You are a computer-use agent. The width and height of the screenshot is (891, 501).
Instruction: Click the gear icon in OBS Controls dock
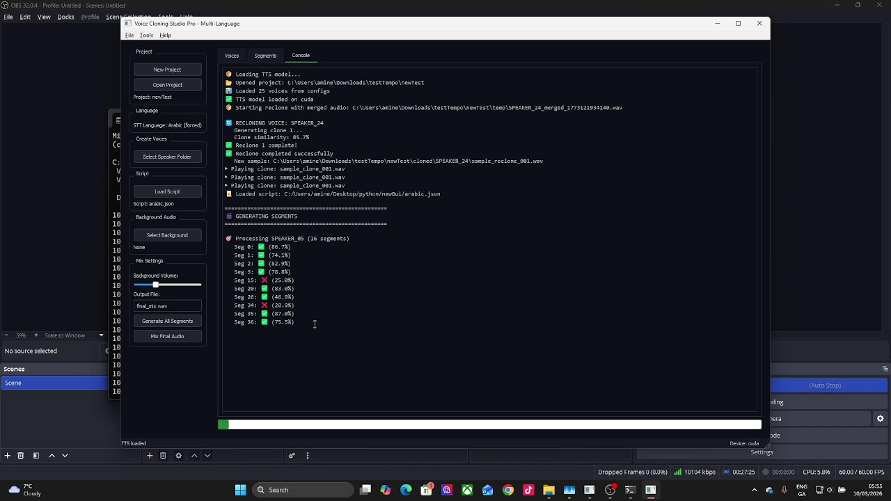click(x=880, y=419)
